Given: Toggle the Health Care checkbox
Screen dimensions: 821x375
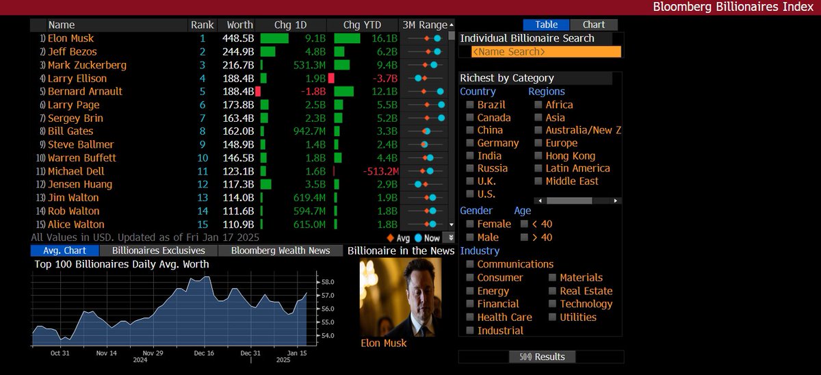Looking at the screenshot, I should (x=470, y=318).
